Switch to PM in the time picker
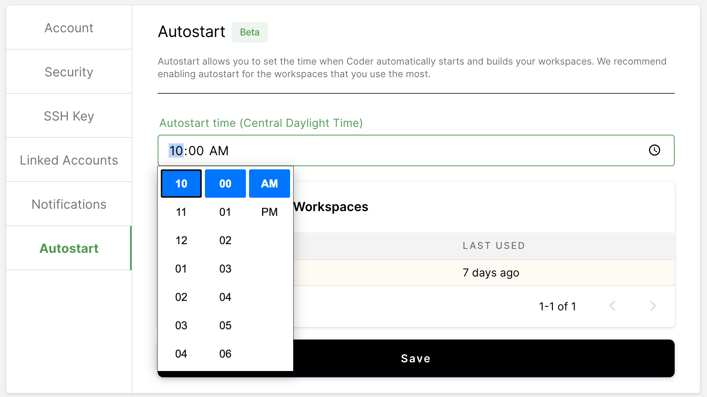The width and height of the screenshot is (707, 397). pos(270,212)
